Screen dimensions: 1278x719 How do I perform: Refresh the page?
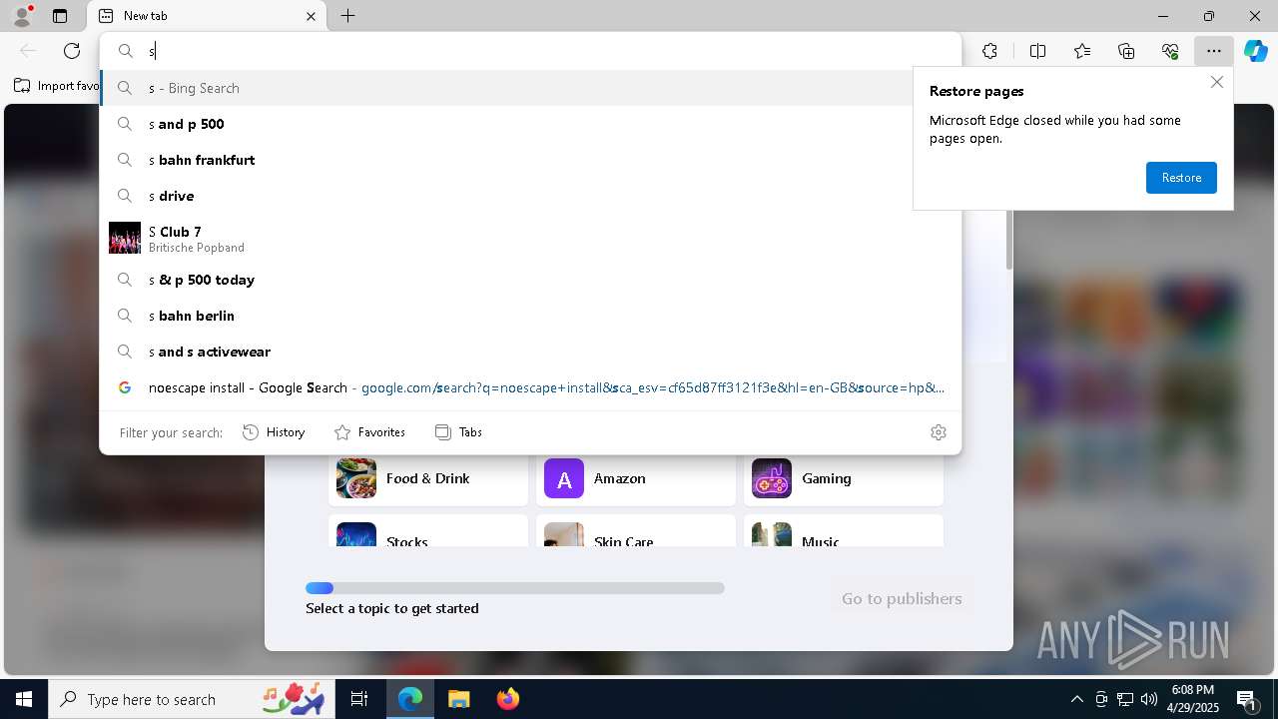tap(72, 51)
